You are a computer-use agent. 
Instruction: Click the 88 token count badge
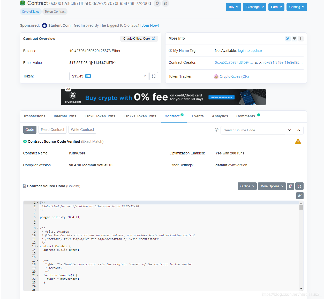[88, 76]
